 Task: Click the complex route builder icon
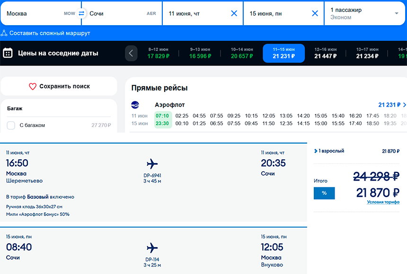click(4, 33)
